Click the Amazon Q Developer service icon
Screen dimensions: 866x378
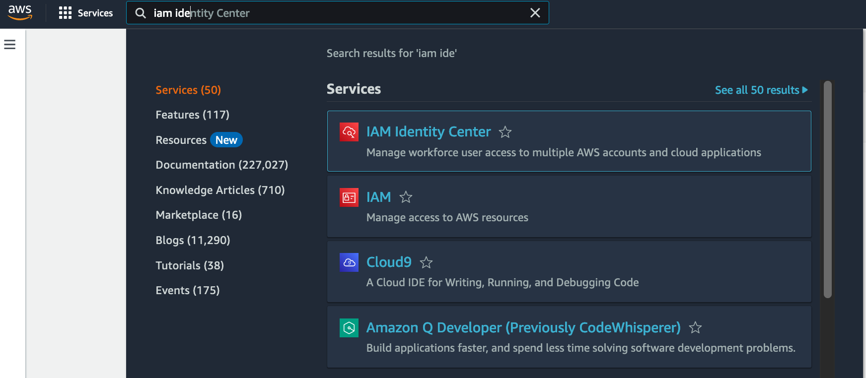349,328
